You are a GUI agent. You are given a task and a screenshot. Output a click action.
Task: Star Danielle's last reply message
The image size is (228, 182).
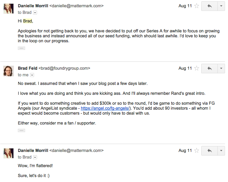click(x=197, y=150)
